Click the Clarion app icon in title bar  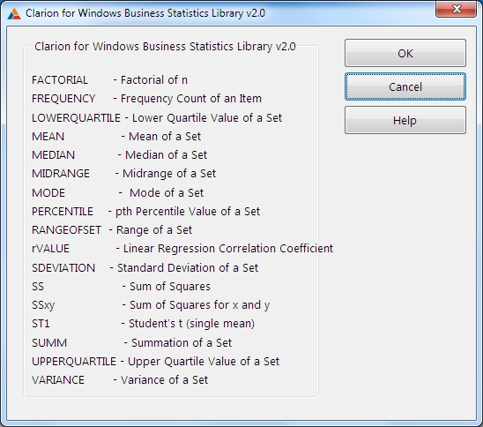(x=14, y=13)
